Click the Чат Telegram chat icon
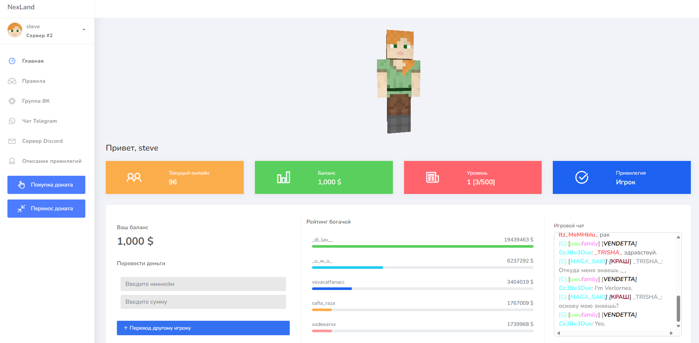 [x=12, y=121]
